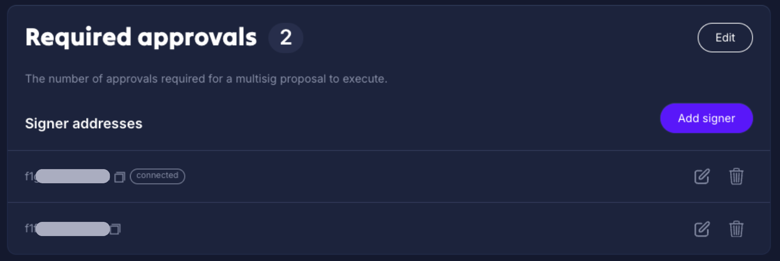This screenshot has width=780, height=261.
Task: Click the multisig proposal description text
Action: (x=206, y=79)
